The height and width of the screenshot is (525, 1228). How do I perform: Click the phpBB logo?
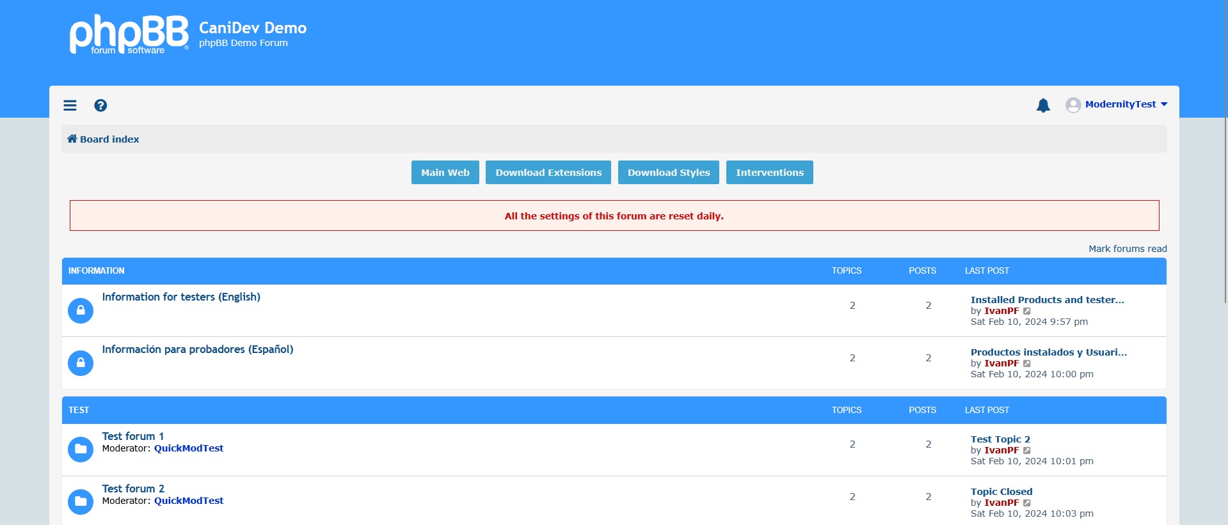coord(129,35)
